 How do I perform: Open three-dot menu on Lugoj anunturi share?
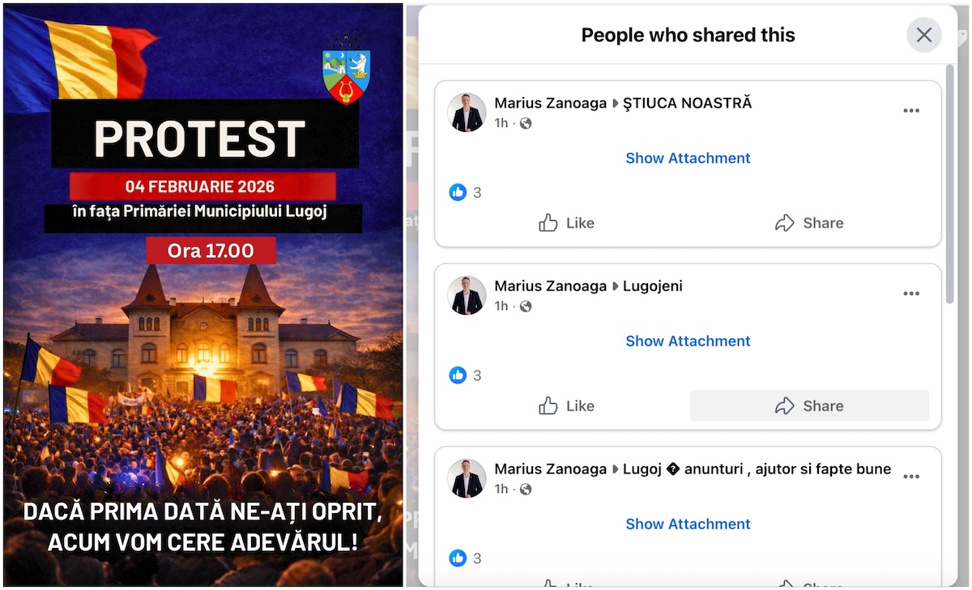[911, 477]
